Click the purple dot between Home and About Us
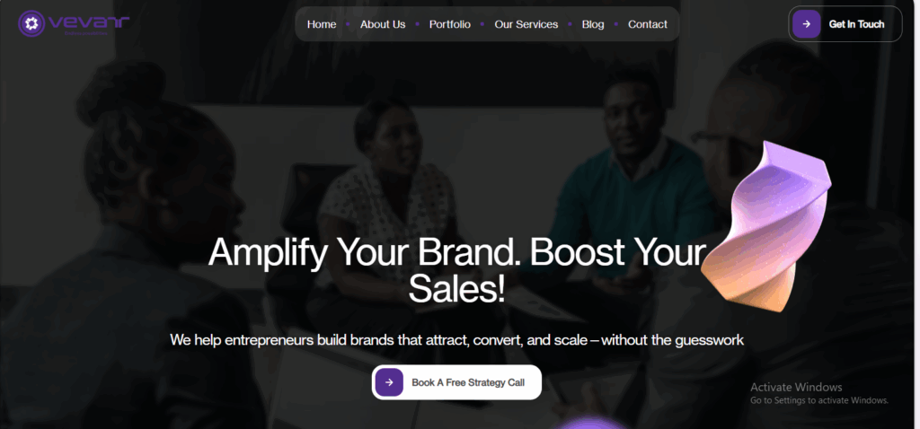Image resolution: width=920 pixels, height=429 pixels. (x=349, y=24)
